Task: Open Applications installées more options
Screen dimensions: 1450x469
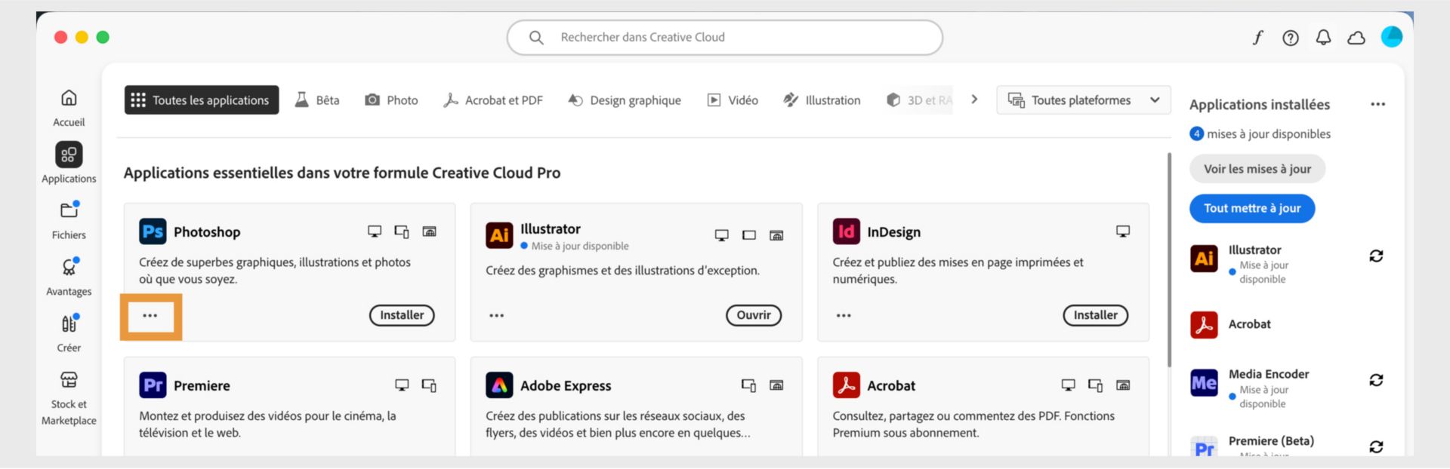Action: tap(1377, 104)
